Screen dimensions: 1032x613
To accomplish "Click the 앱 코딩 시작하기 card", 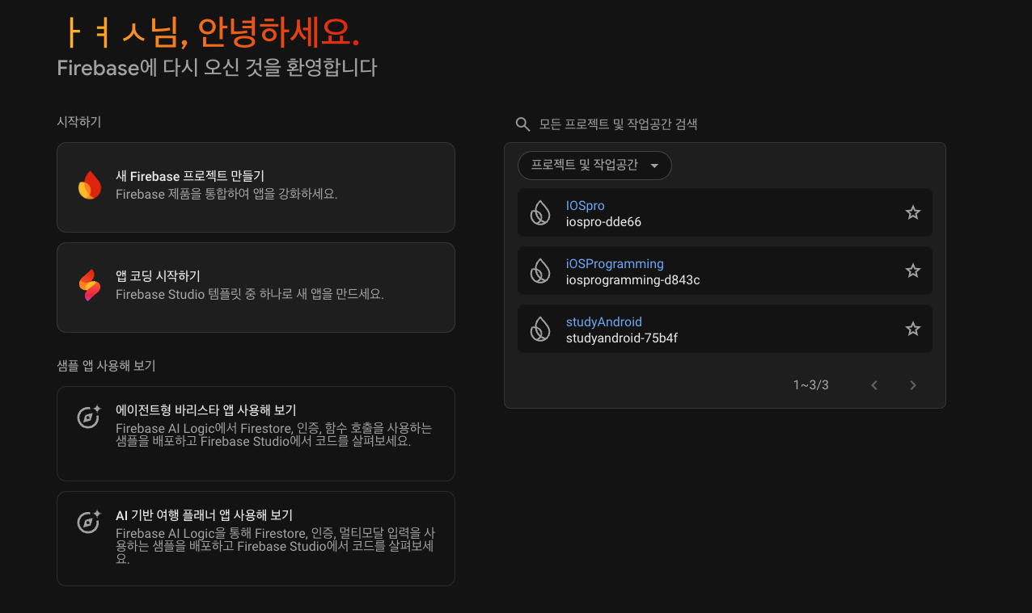I will click(256, 288).
